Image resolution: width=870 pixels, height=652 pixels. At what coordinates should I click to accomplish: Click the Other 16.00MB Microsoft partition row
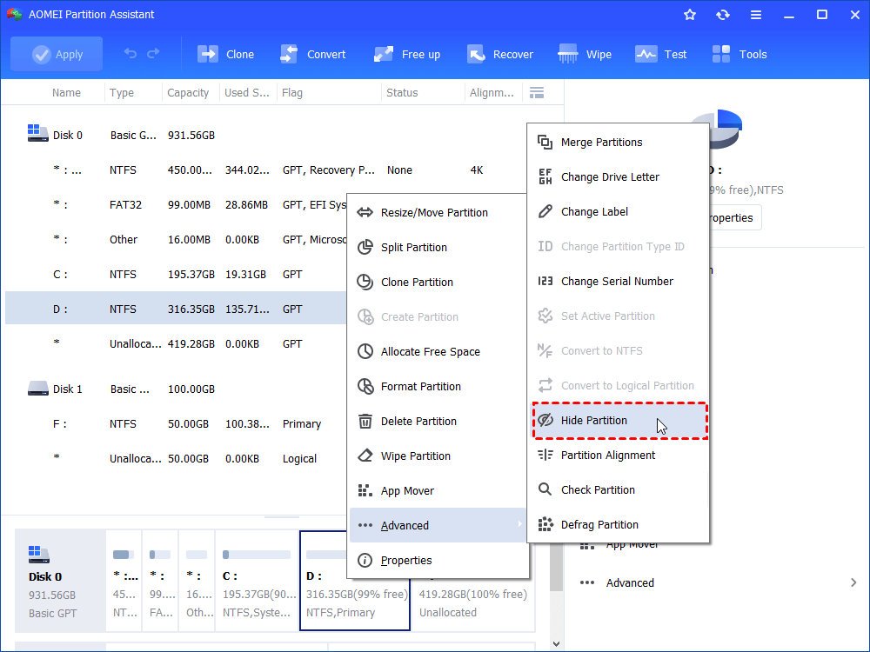176,240
